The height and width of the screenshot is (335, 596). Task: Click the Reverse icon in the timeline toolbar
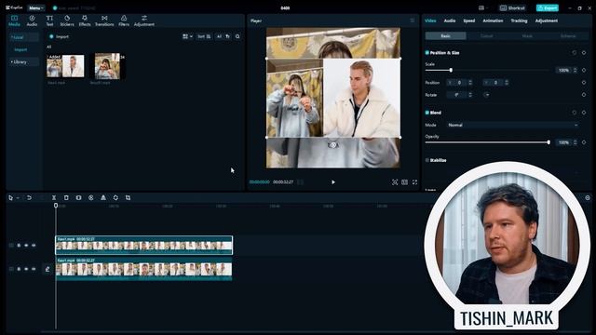[91, 197]
